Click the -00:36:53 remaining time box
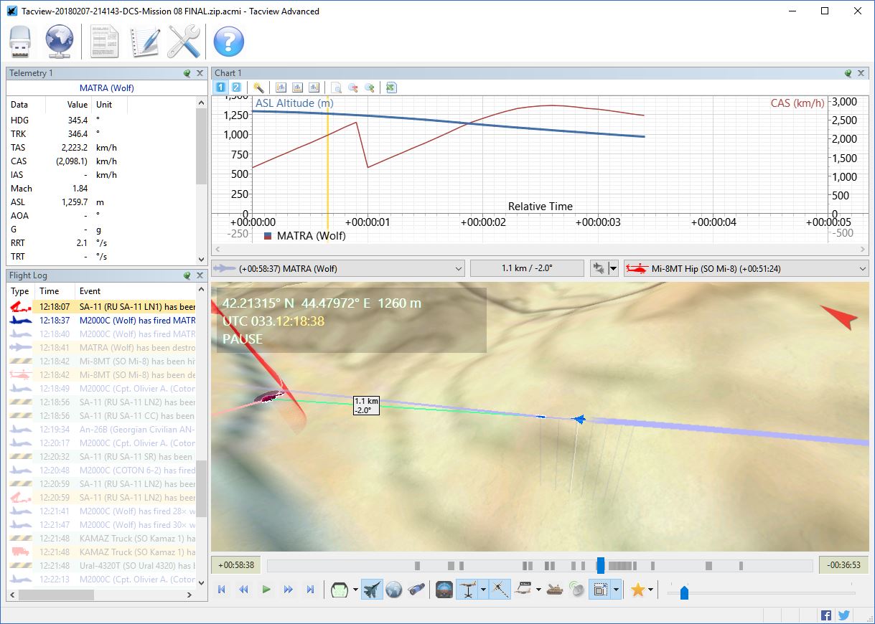Screen dimensions: 875x624 tap(843, 565)
